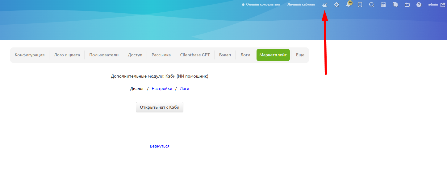Open the Логи settings tab

coord(245,55)
